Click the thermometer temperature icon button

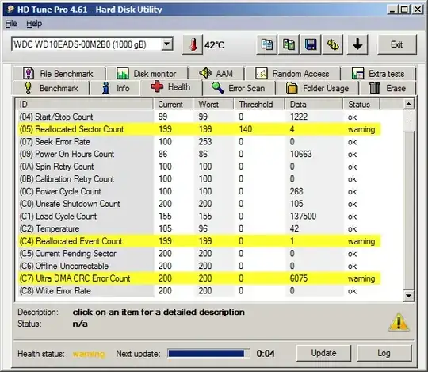(193, 44)
